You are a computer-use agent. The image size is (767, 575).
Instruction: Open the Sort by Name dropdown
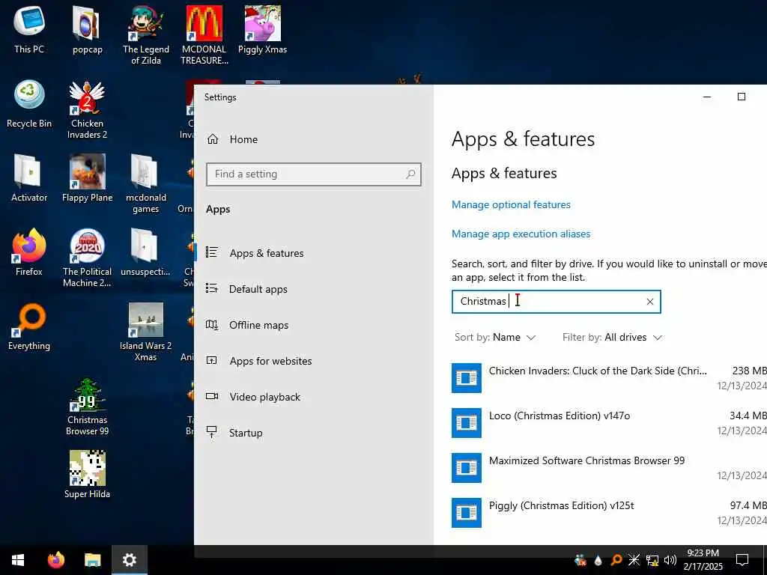click(x=495, y=338)
